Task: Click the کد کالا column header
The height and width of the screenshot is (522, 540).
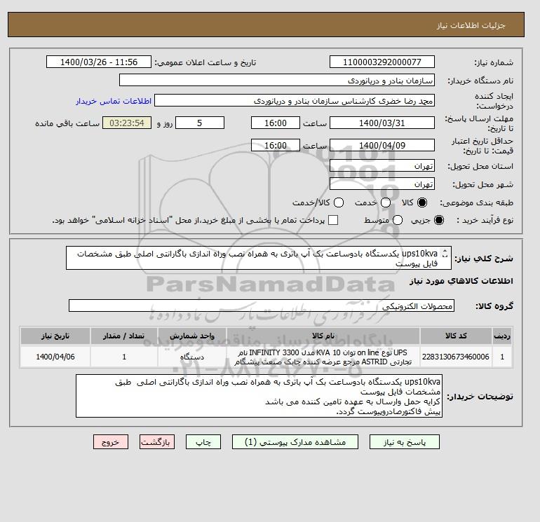Action: coord(456,336)
